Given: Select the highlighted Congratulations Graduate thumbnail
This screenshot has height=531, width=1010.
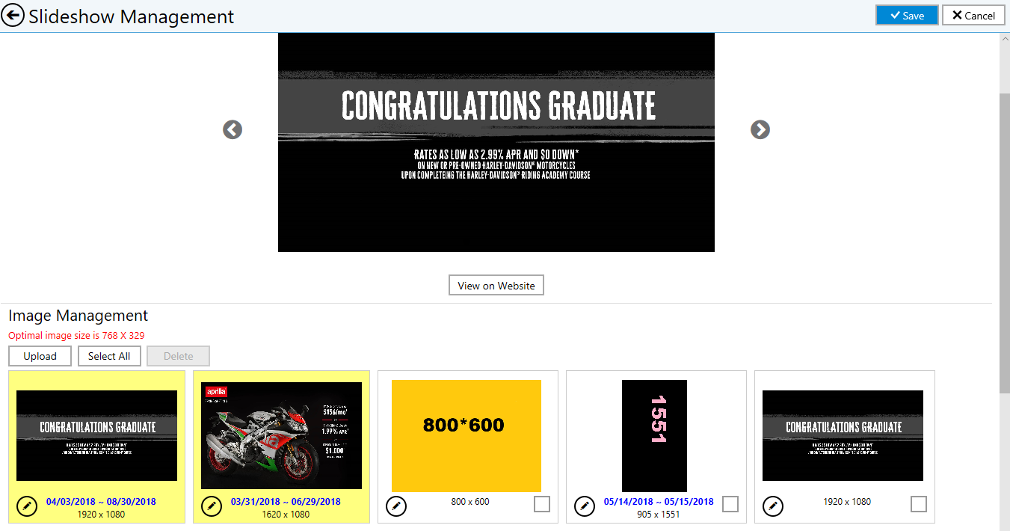Looking at the screenshot, I should (x=96, y=436).
